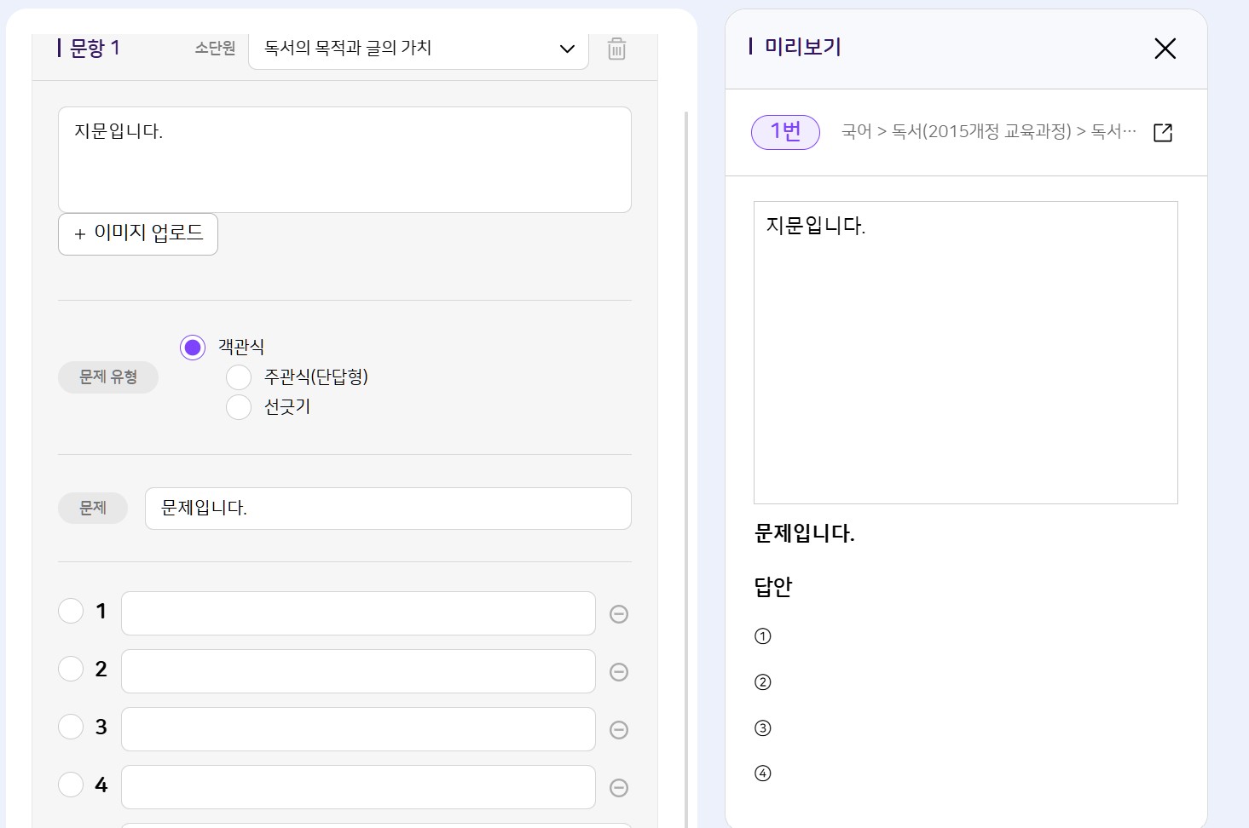Click the preview passage box showing 지문입니다.
The width and height of the screenshot is (1249, 828).
[x=966, y=353]
